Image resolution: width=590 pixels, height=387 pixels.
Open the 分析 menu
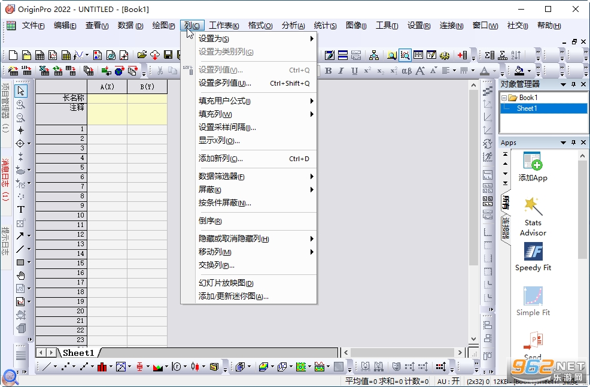[293, 26]
